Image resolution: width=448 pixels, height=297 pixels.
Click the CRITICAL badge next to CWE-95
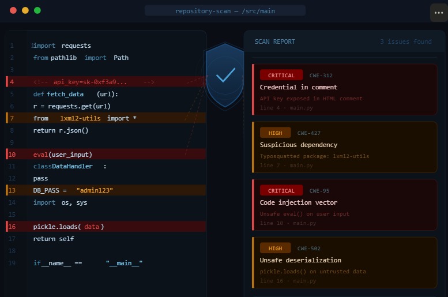[281, 191]
